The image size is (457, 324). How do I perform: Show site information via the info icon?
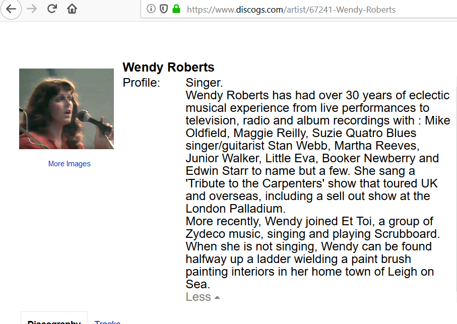pyautogui.click(x=151, y=9)
